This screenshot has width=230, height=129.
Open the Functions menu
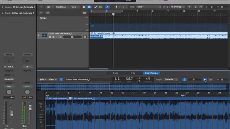click(62, 7)
